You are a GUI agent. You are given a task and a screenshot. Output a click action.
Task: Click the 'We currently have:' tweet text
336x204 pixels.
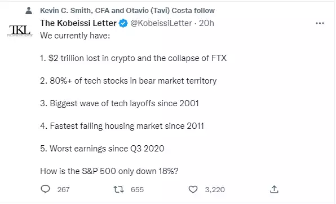pos(75,36)
